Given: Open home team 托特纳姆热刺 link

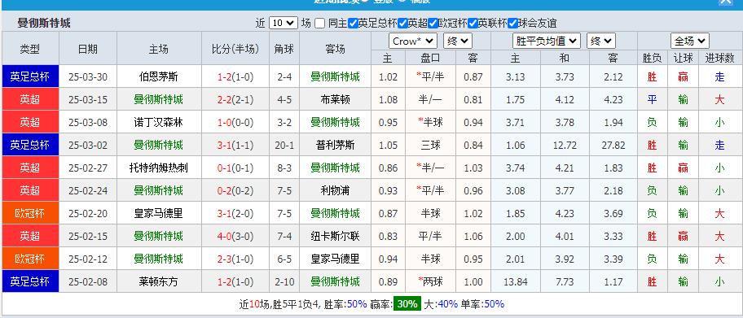Looking at the screenshot, I should point(159,168).
